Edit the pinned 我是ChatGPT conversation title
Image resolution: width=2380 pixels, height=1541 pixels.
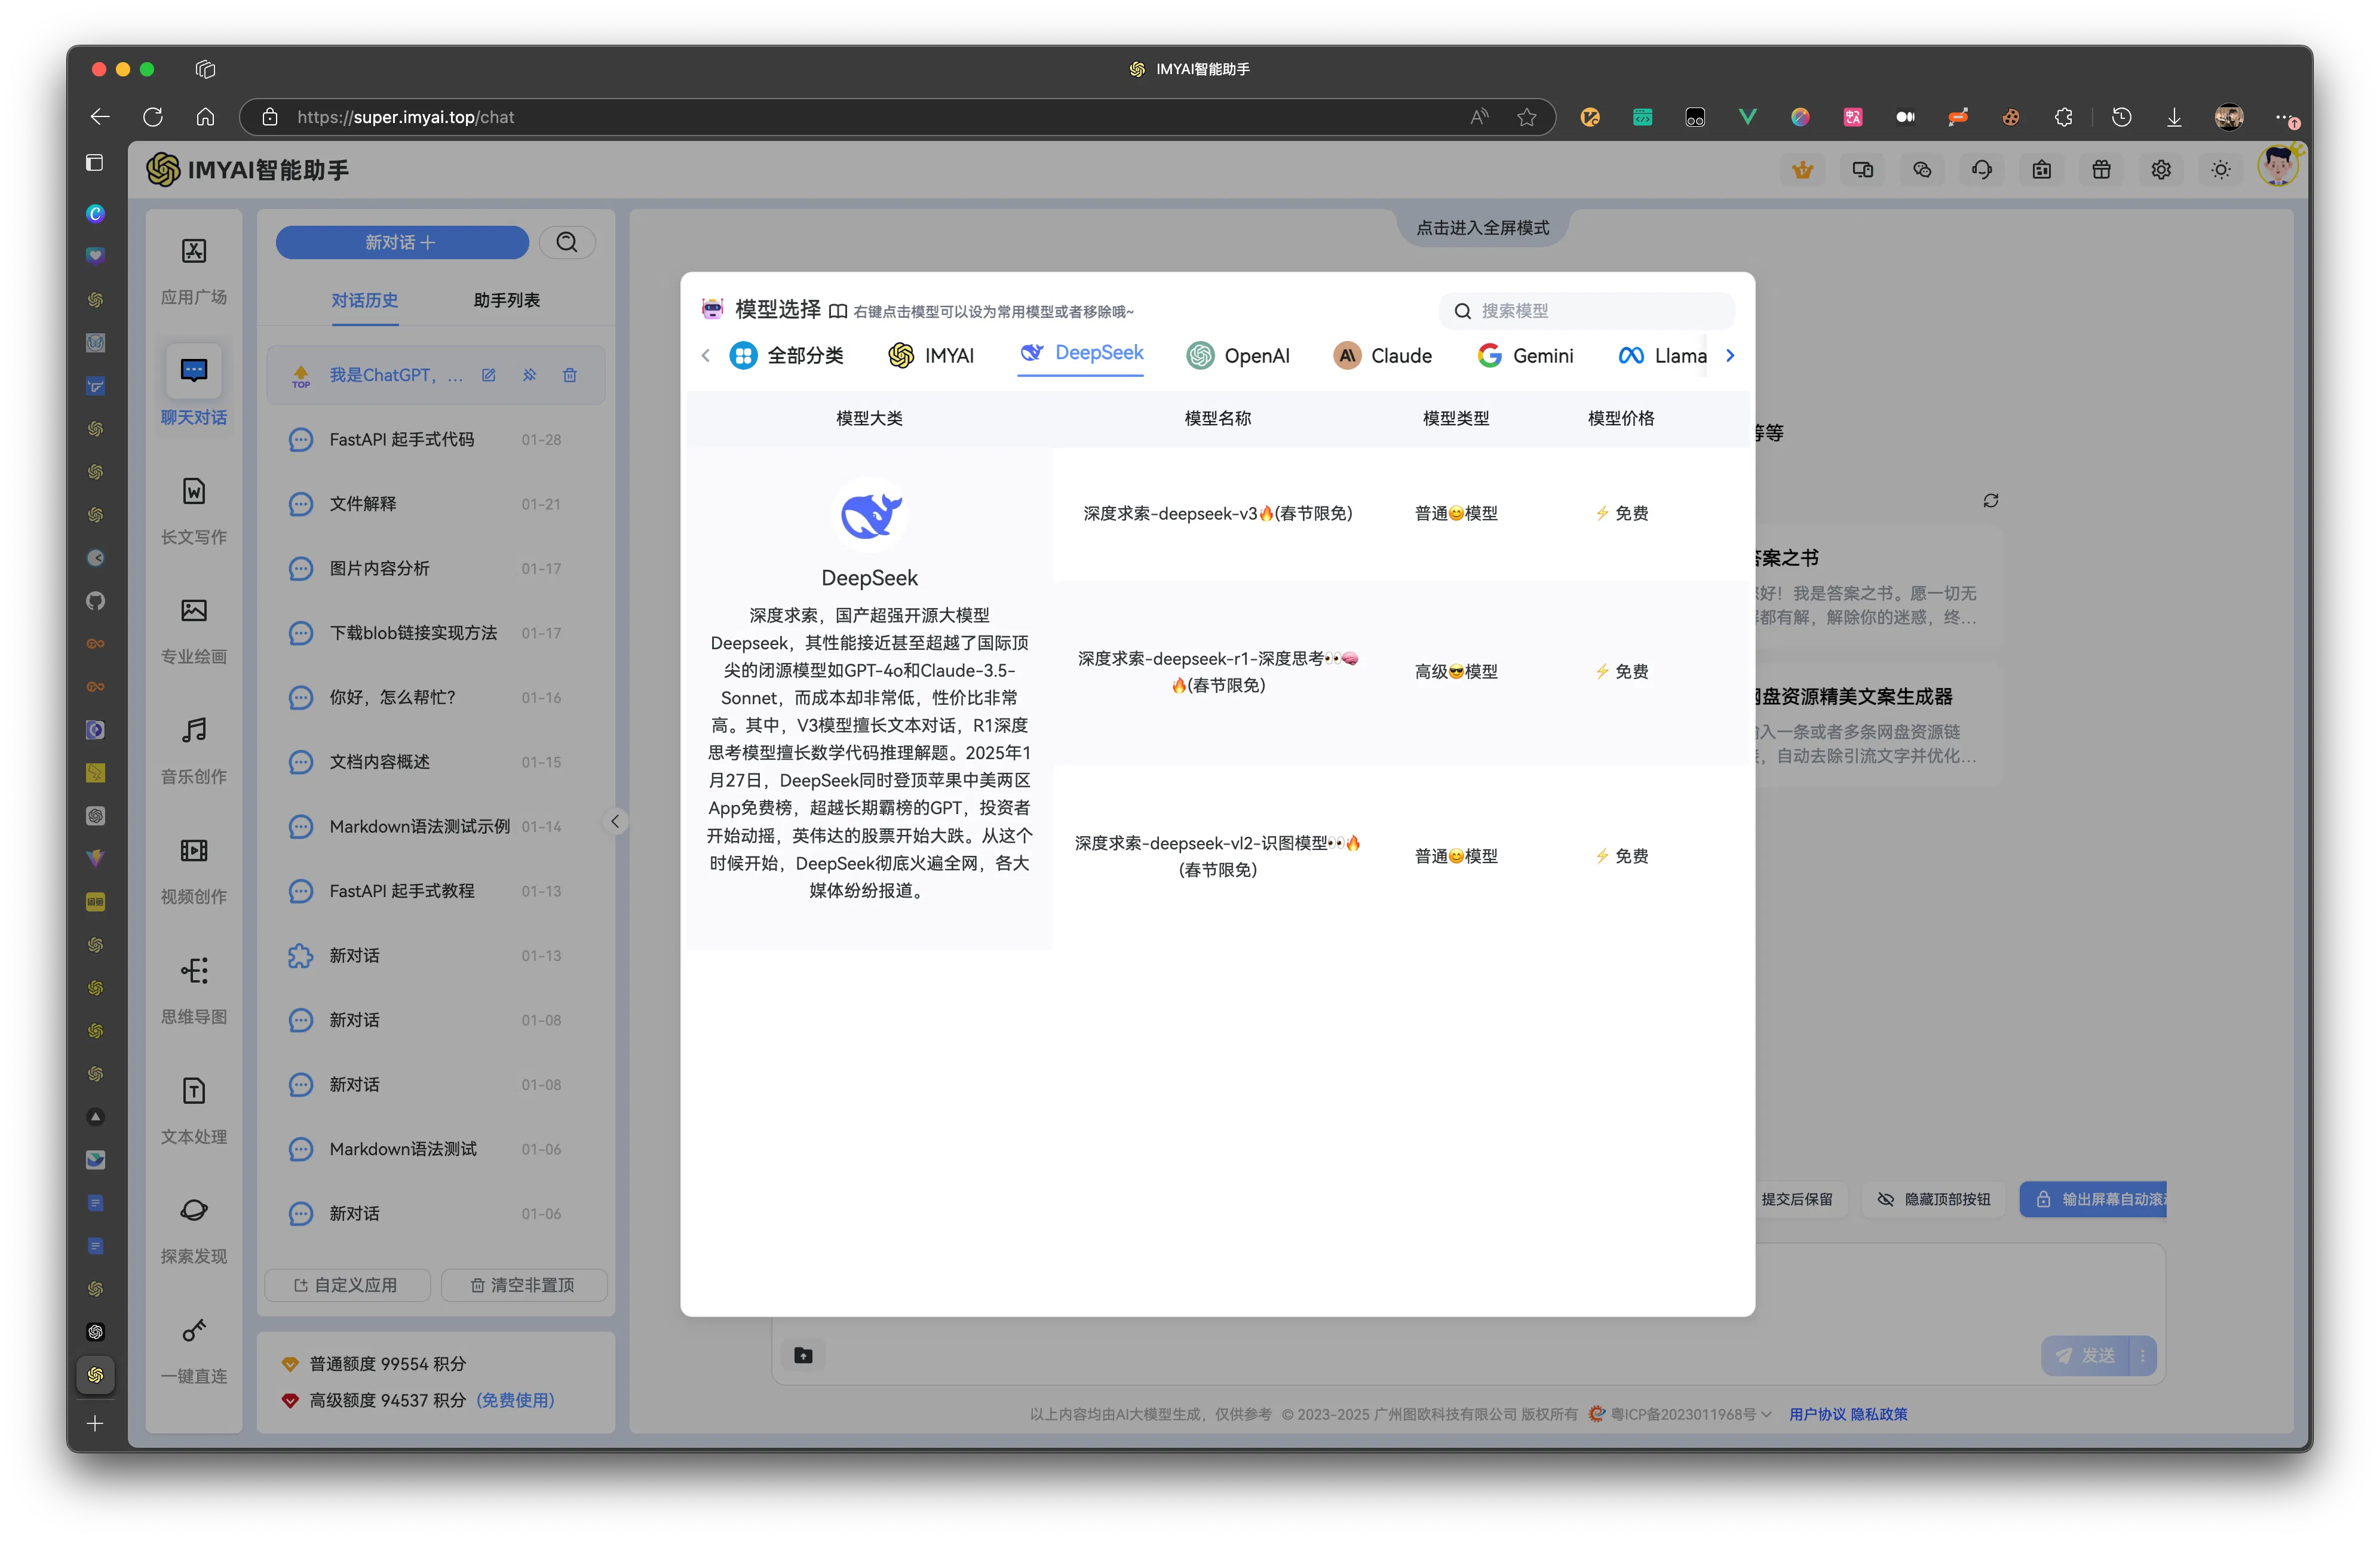489,375
